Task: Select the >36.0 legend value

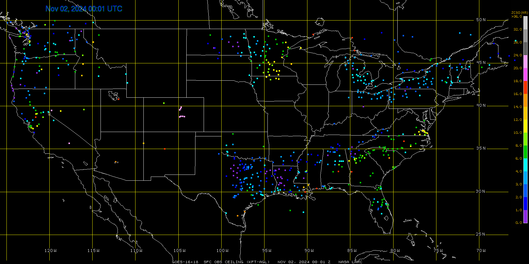Action: click(x=517, y=16)
